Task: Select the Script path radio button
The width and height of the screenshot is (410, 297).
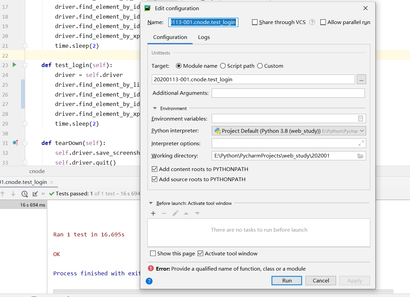Action: pyautogui.click(x=224, y=66)
